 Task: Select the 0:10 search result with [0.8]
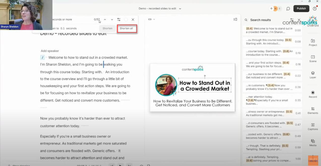coord(272,53)
